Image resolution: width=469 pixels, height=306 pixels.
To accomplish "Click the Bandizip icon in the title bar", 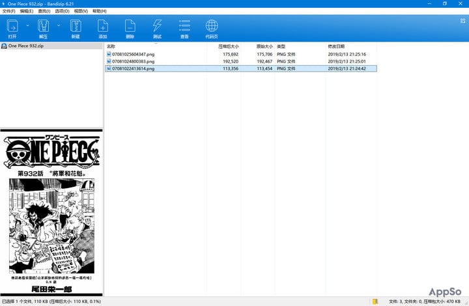I will [x=3, y=4].
